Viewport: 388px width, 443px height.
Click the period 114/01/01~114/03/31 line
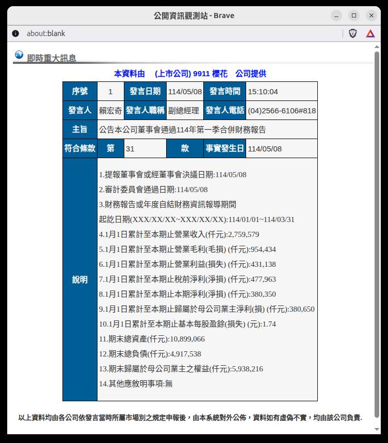click(x=197, y=219)
